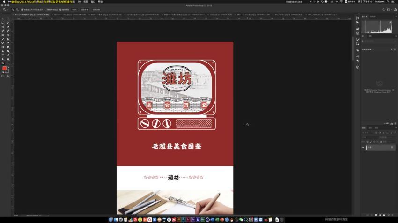Open the layer blend mode dropdown
This screenshot has width=398, height=223.
pyautogui.click(x=370, y=137)
